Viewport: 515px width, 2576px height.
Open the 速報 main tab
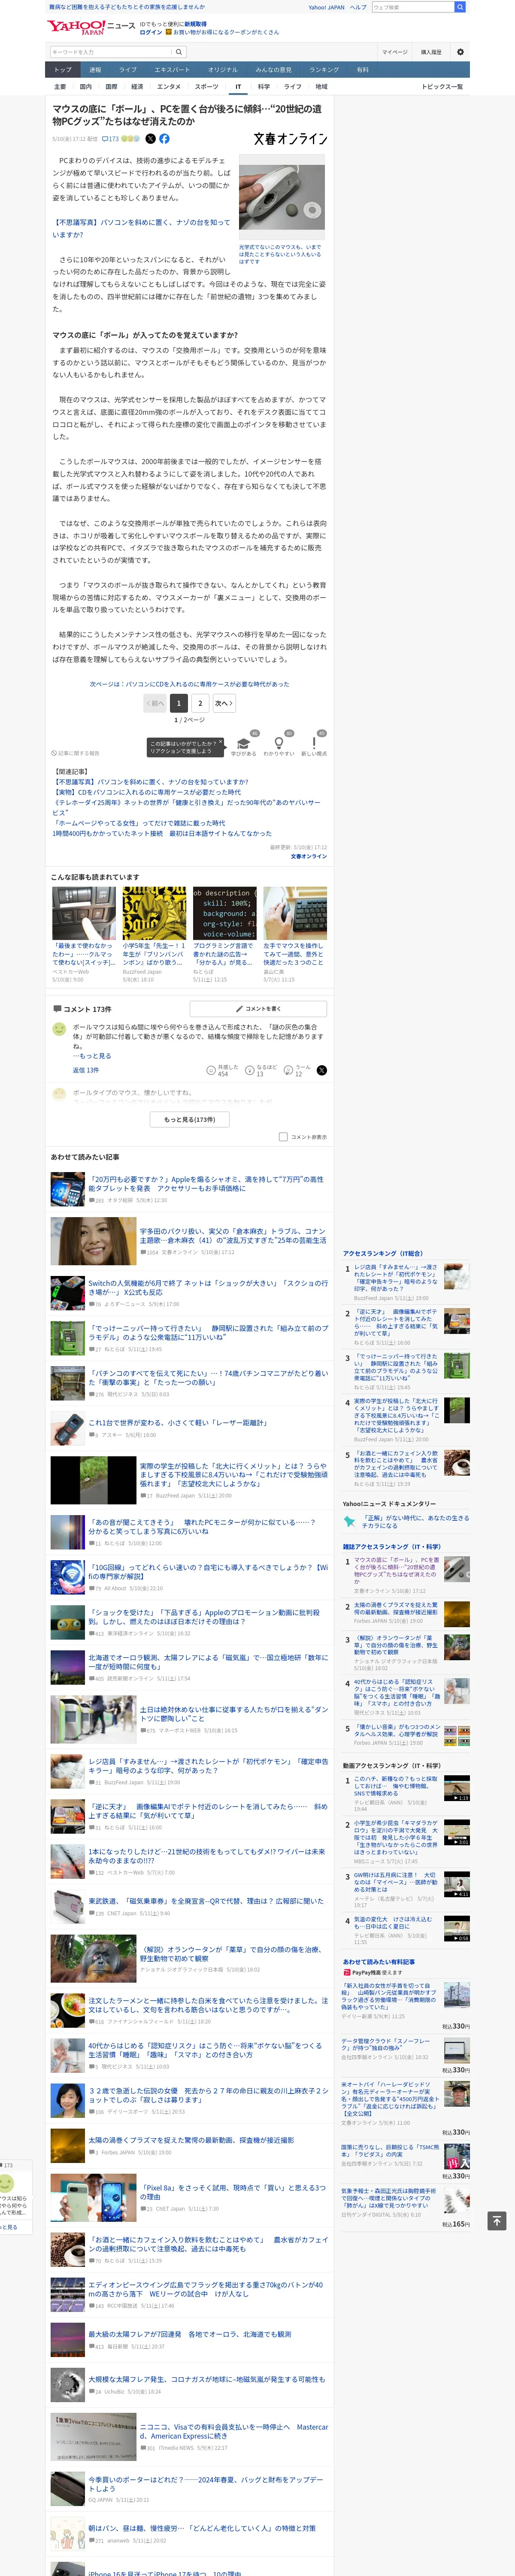[x=95, y=70]
